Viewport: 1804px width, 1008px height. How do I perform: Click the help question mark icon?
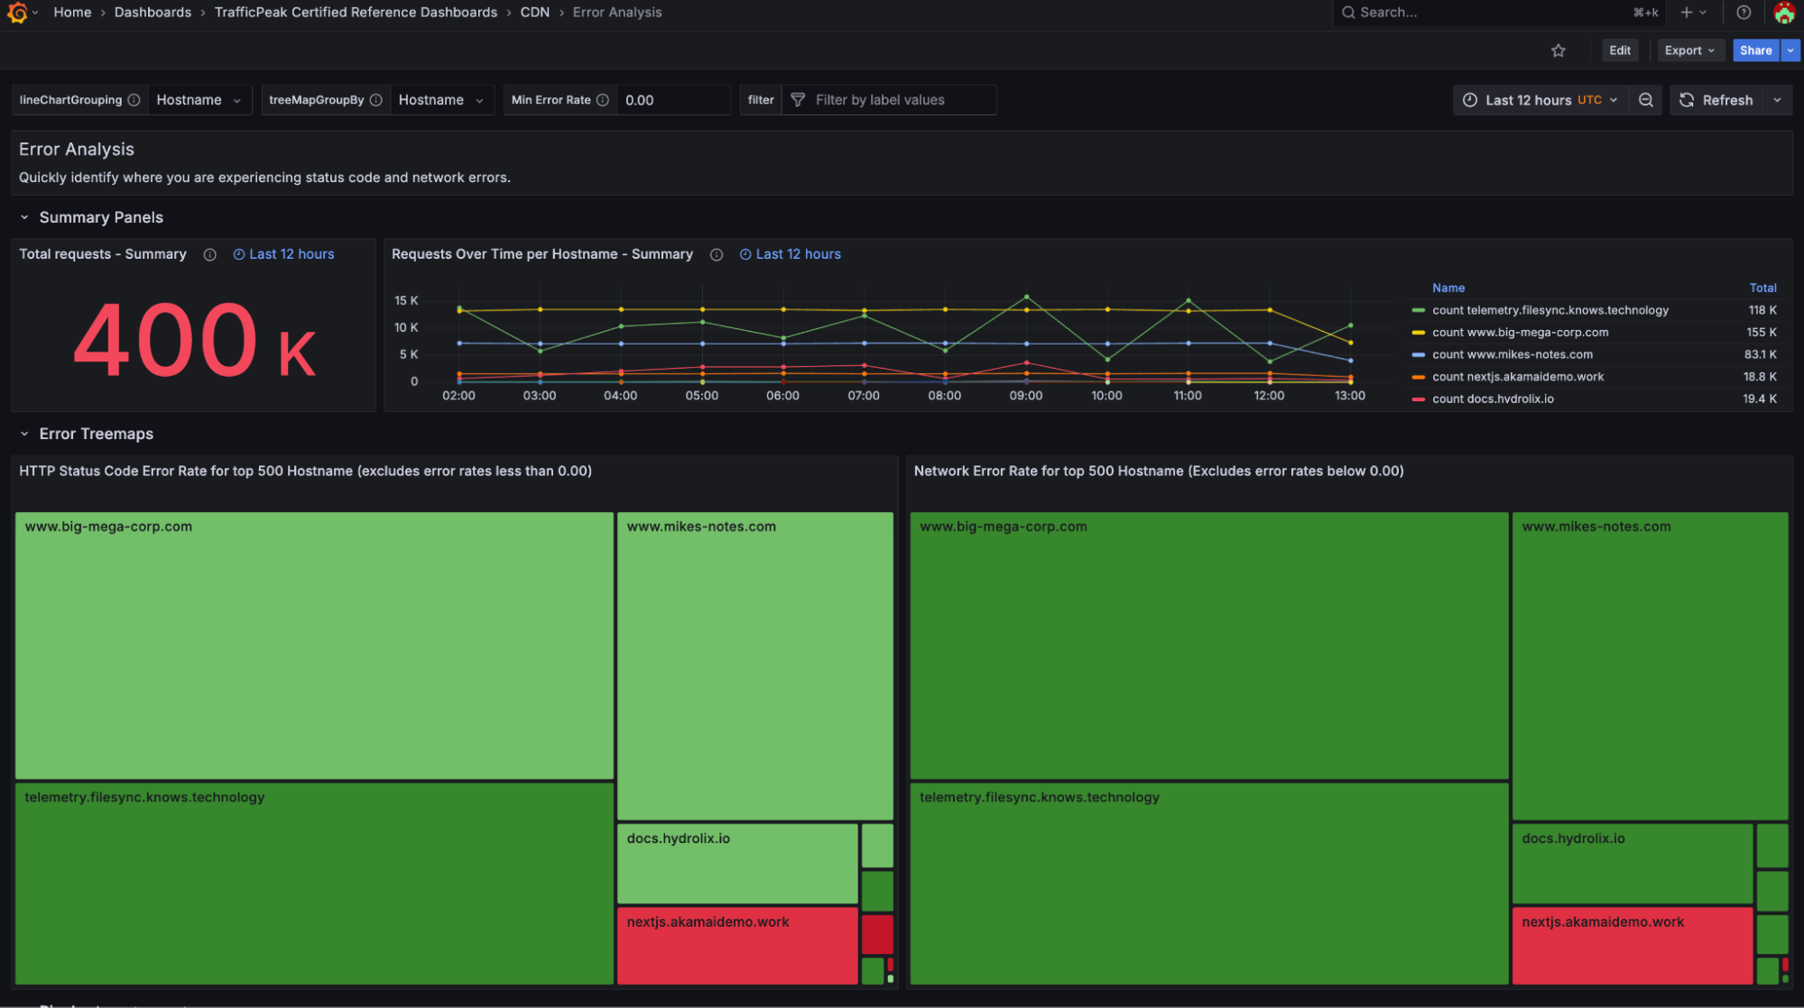coord(1744,13)
